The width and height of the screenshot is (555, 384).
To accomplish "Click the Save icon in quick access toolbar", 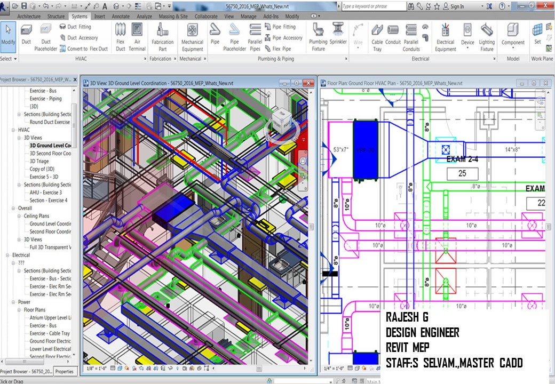I will pos(23,6).
